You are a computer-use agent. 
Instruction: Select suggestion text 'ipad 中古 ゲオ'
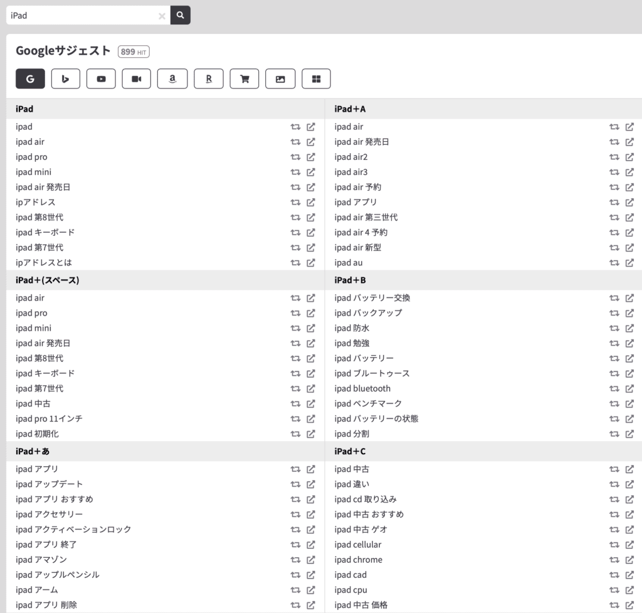(x=360, y=530)
